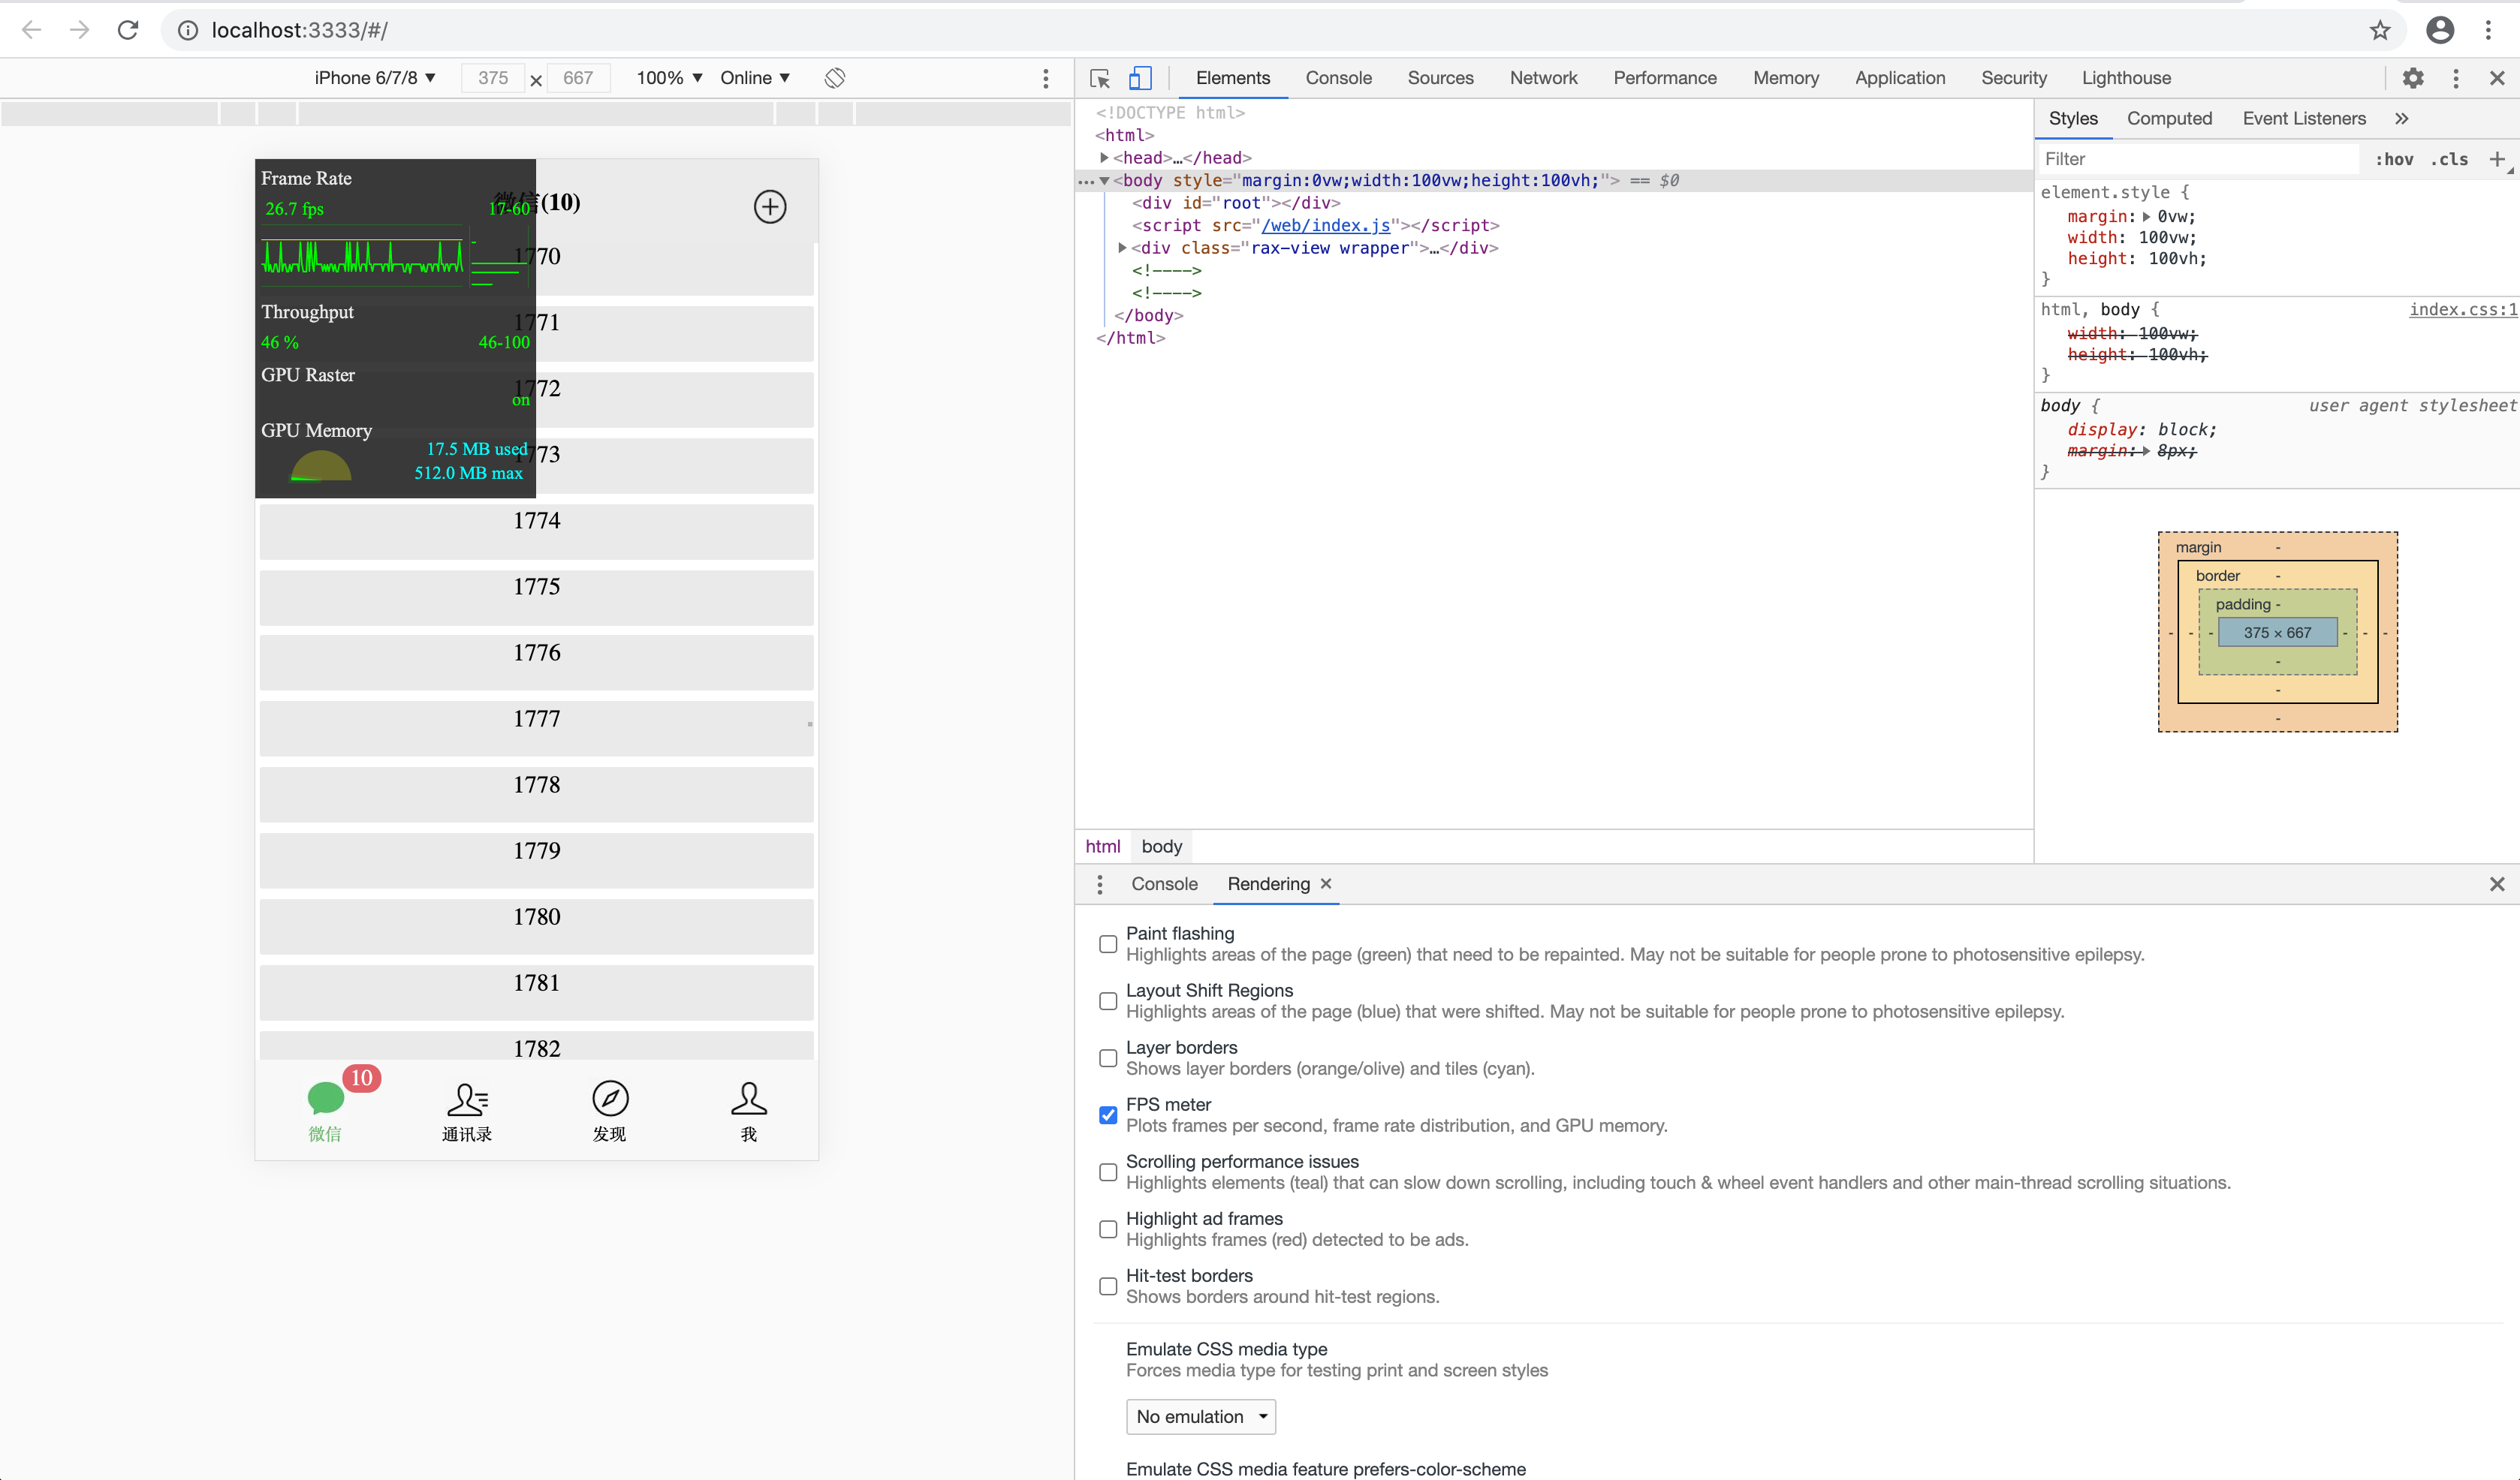Open the Event Listeners tab
The width and height of the screenshot is (2520, 1480).
tap(2304, 118)
